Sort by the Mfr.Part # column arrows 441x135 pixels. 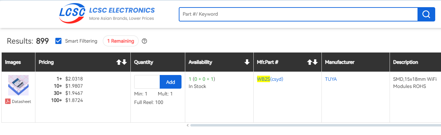click(312, 62)
